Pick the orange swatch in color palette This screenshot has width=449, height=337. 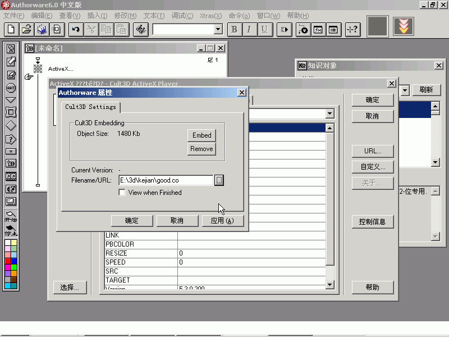click(x=14, y=274)
